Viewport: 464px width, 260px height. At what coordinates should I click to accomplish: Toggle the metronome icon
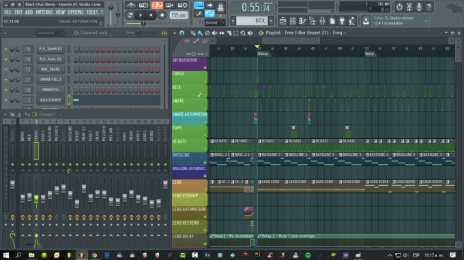click(130, 5)
